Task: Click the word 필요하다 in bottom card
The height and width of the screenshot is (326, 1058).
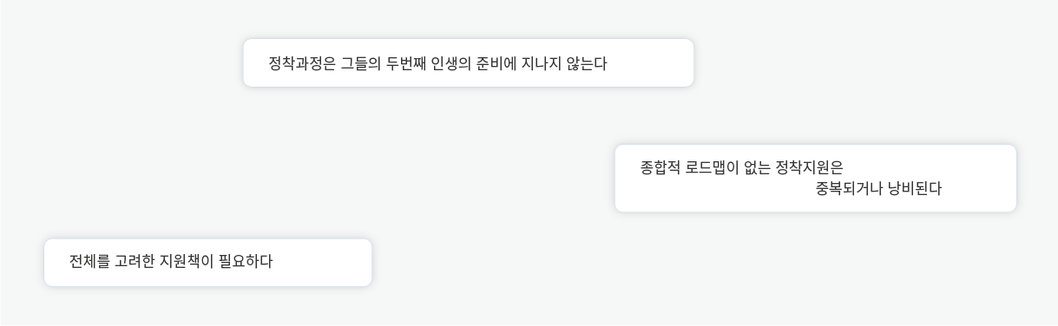Action: click(246, 261)
